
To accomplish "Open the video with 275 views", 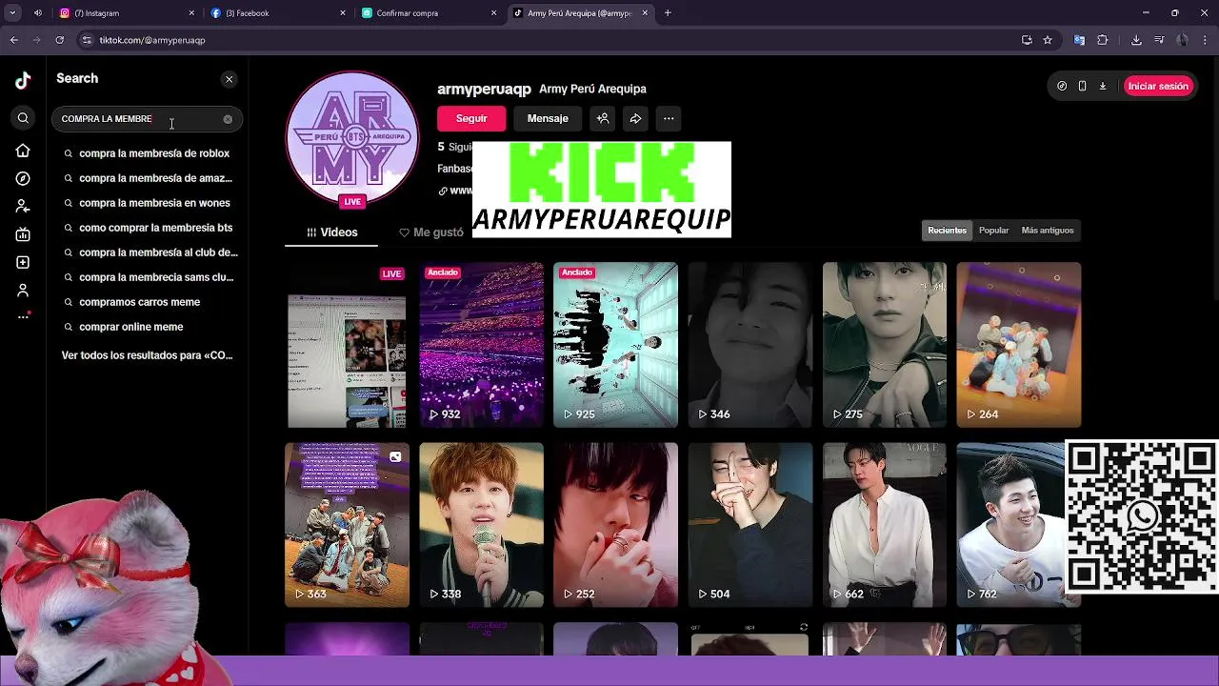I will point(884,345).
